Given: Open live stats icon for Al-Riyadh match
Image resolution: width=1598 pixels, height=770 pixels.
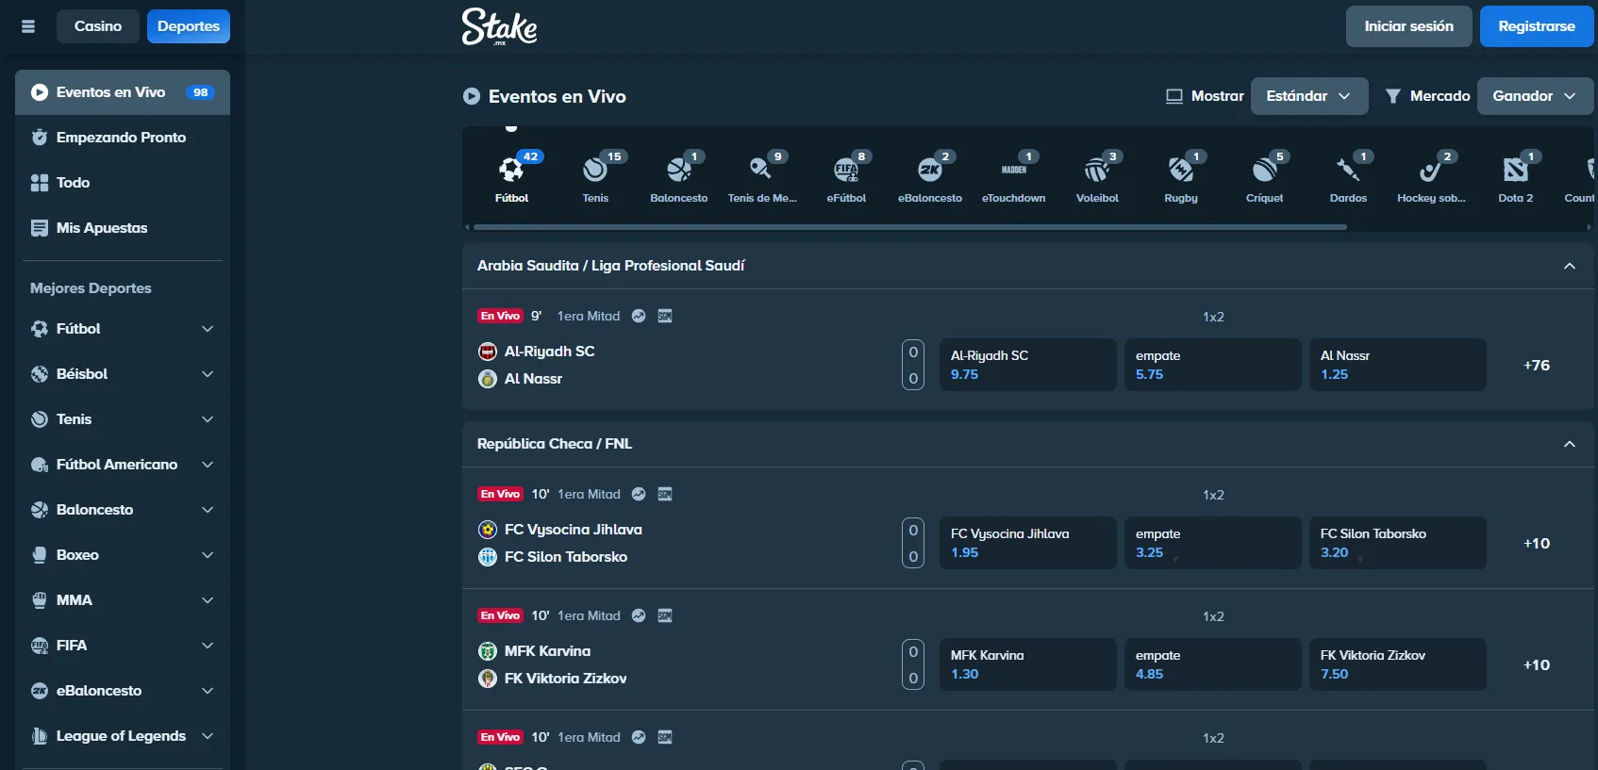Looking at the screenshot, I should pos(639,316).
